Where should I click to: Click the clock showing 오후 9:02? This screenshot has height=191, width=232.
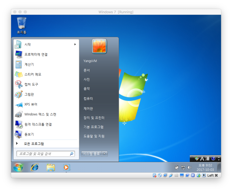point(205,167)
